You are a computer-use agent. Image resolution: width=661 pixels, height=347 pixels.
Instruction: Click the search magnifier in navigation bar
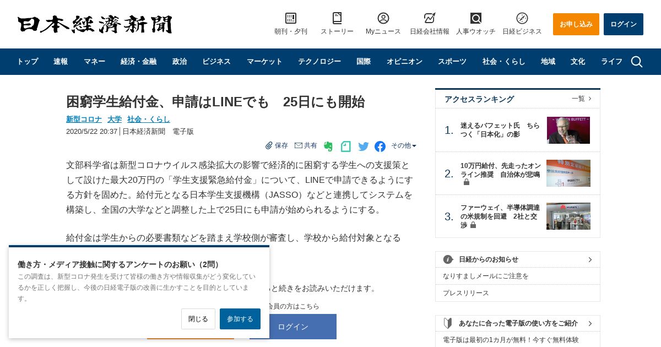coord(637,62)
